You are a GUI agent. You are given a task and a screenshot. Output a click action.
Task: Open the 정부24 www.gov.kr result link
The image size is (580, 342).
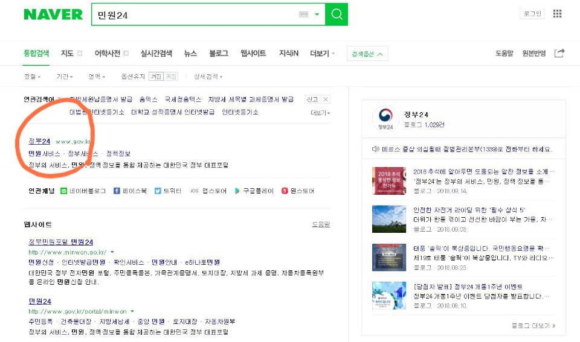[39, 141]
